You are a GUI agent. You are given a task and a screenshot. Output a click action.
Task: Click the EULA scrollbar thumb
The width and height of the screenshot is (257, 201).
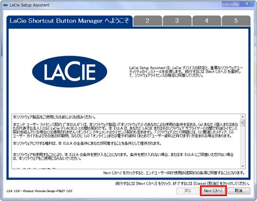[x=242, y=123]
